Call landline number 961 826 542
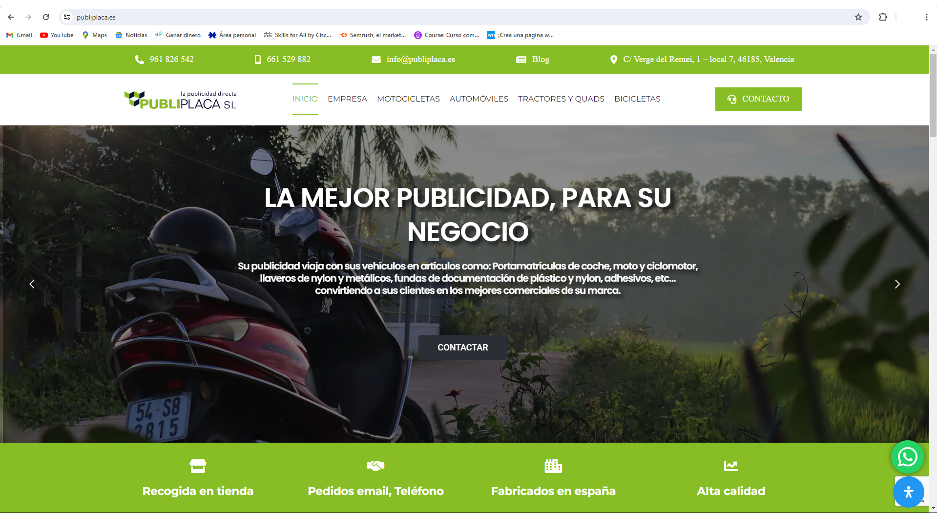Viewport: 937px width, 513px height. click(x=171, y=59)
